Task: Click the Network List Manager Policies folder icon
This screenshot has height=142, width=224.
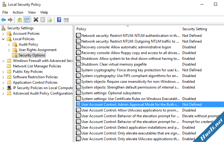Action: (x=9, y=66)
